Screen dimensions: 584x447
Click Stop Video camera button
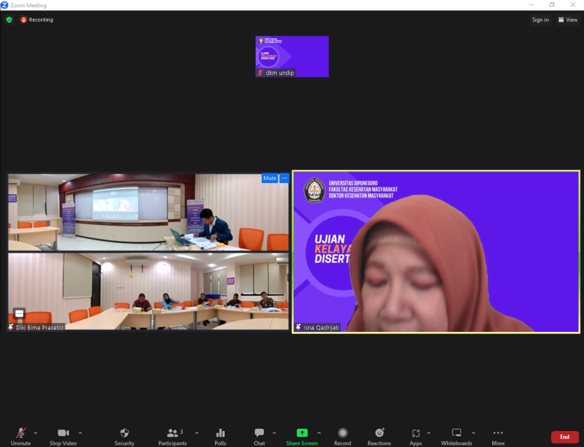click(63, 436)
